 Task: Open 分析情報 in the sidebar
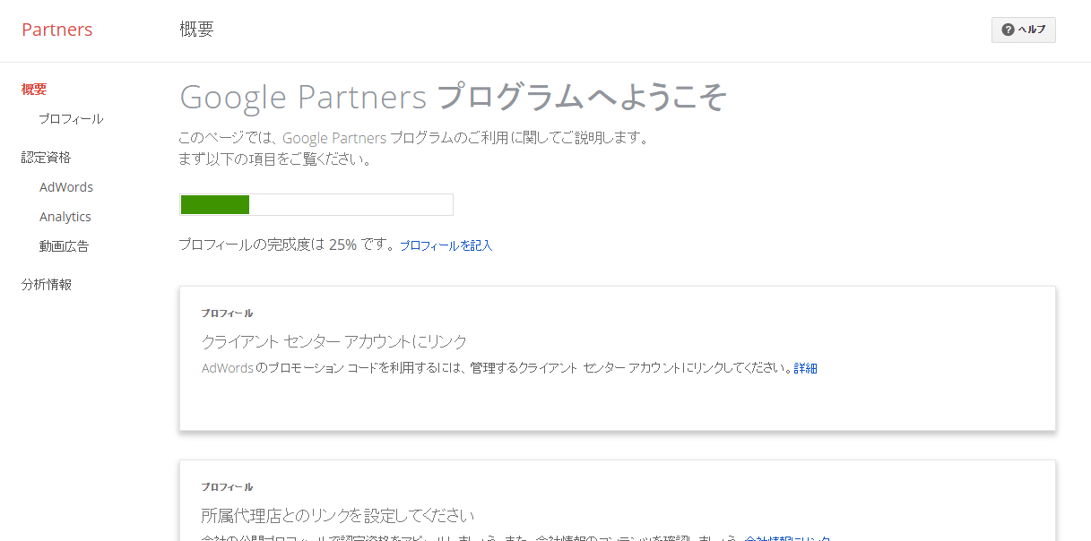click(47, 285)
